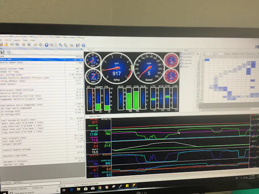Click the blue Play button in toolbar
Viewport: 259px width, 194px height.
[x=47, y=45]
